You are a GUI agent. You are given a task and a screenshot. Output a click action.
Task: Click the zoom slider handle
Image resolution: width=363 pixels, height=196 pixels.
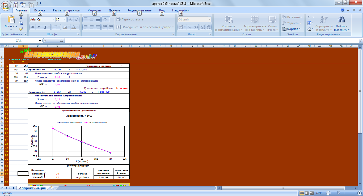click(x=338, y=193)
